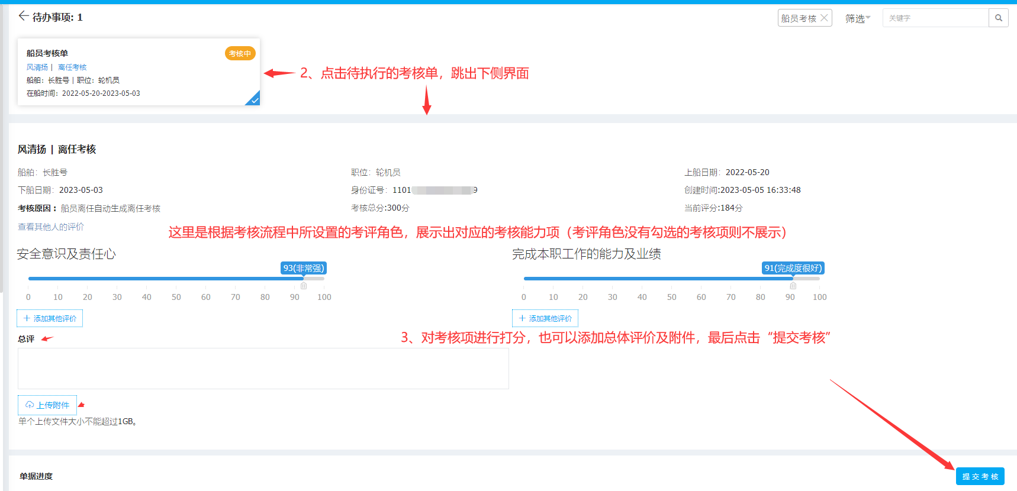This screenshot has height=491, width=1017.
Task: Grab the 93(非常强) slider handle
Action: click(304, 285)
